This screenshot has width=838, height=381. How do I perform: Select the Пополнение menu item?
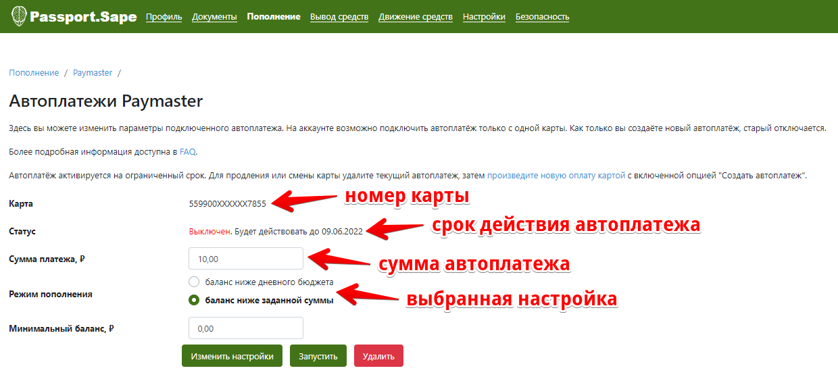pos(274,17)
